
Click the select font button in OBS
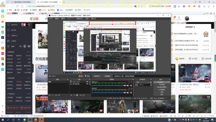click(x=97, y=76)
